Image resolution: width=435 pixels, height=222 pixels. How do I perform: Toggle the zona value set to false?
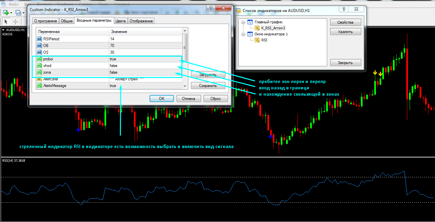point(114,72)
